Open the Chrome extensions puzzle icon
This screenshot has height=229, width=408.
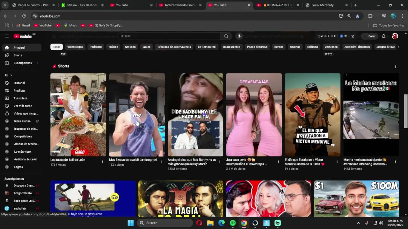(370, 16)
